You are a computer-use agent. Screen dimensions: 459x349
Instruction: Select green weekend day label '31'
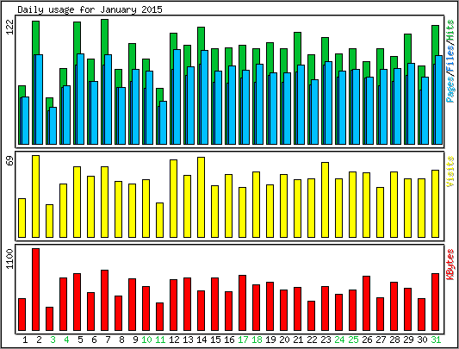pos(436,340)
